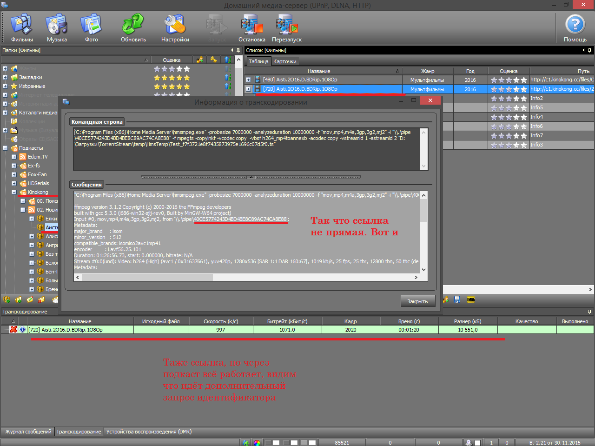Switch to the Карточки tab
595x446 pixels.
[x=284, y=61]
